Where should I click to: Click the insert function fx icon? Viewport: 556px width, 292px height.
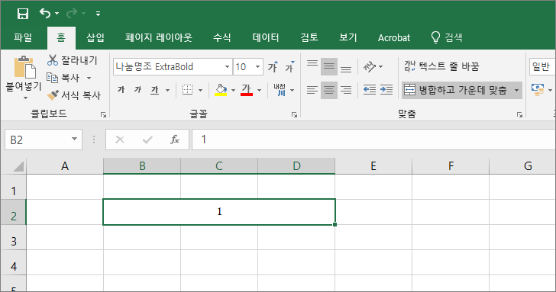175,140
